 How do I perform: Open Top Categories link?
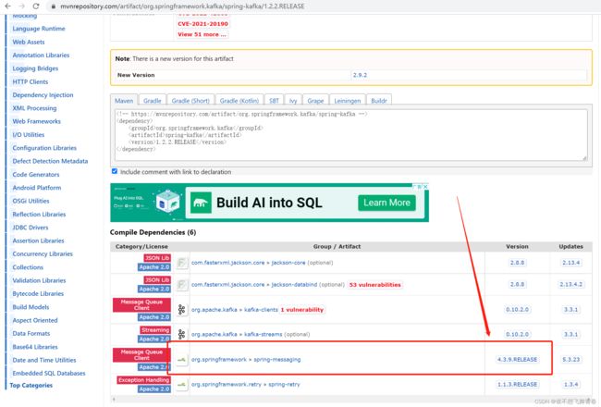31,386
